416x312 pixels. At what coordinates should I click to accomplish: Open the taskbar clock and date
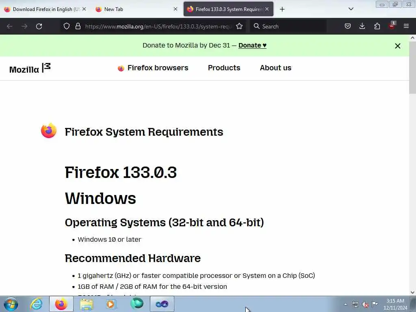(x=395, y=304)
